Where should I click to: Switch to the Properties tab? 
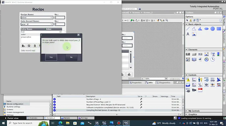[x=136, y=82]
